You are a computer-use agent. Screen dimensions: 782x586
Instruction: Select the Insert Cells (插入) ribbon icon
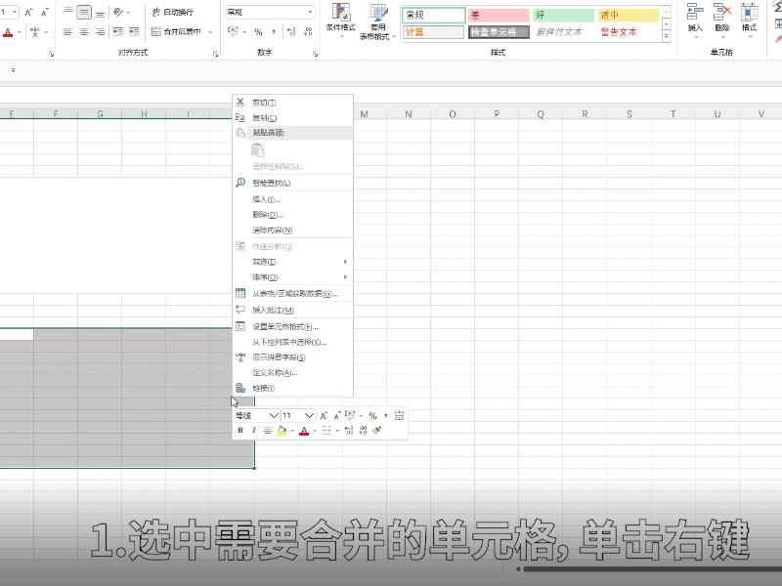pos(698,14)
